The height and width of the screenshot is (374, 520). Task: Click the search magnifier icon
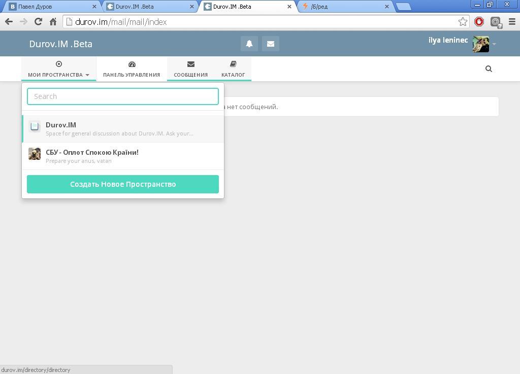(x=489, y=69)
